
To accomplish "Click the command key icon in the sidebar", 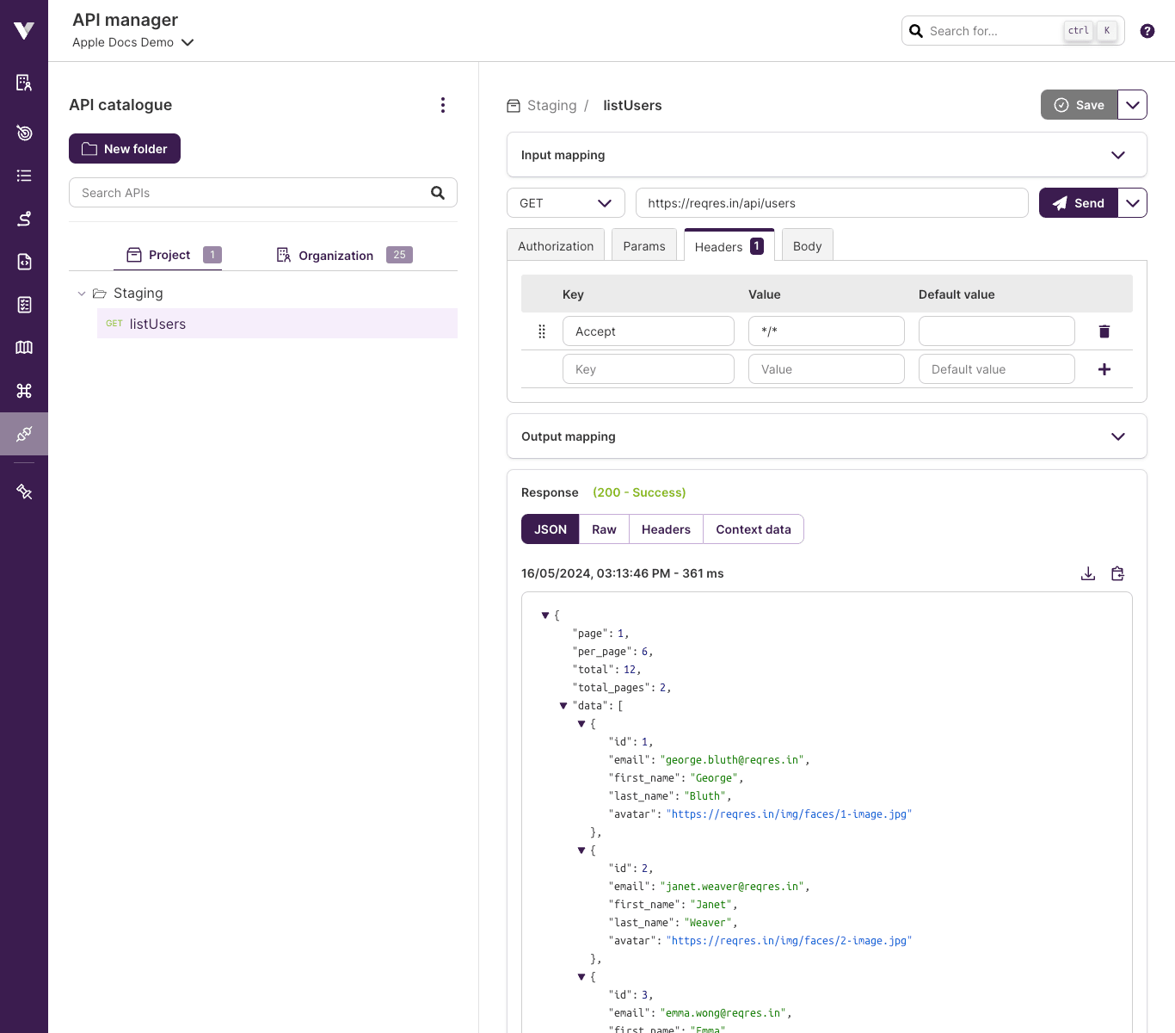I will tap(24, 391).
